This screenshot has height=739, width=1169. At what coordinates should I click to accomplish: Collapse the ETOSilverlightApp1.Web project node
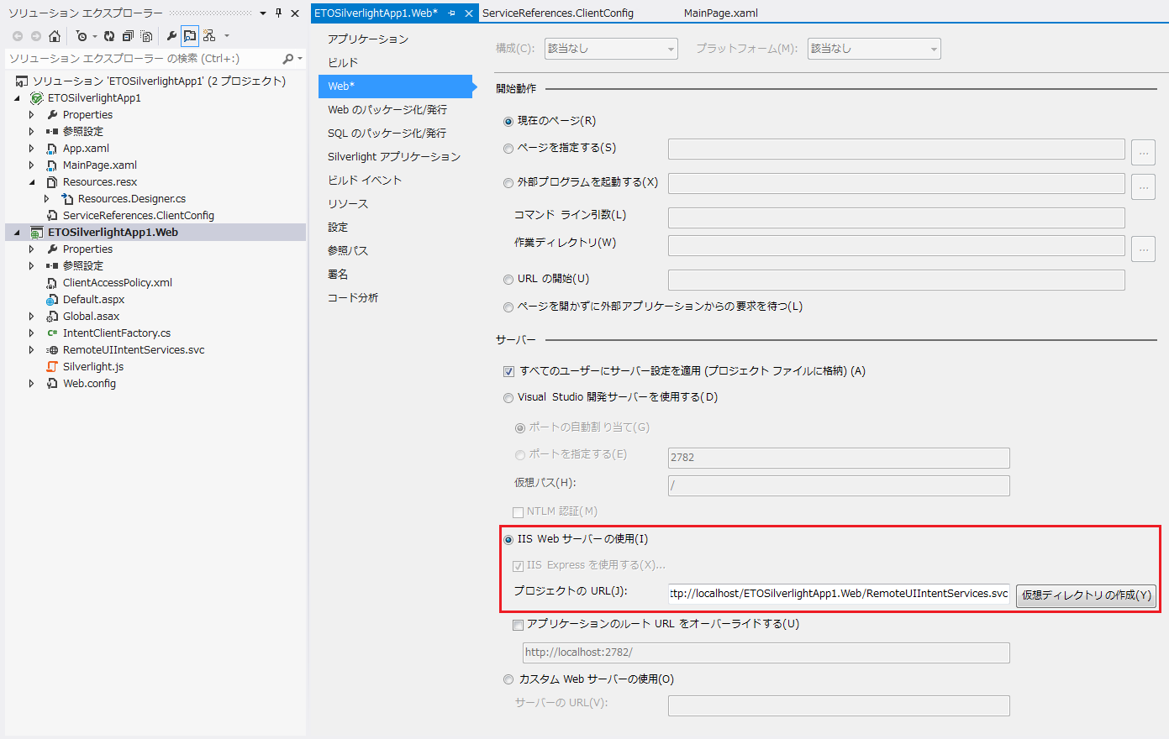click(17, 233)
